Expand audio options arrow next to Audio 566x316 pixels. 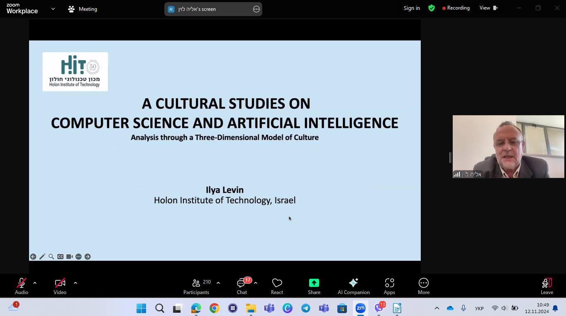(35, 283)
